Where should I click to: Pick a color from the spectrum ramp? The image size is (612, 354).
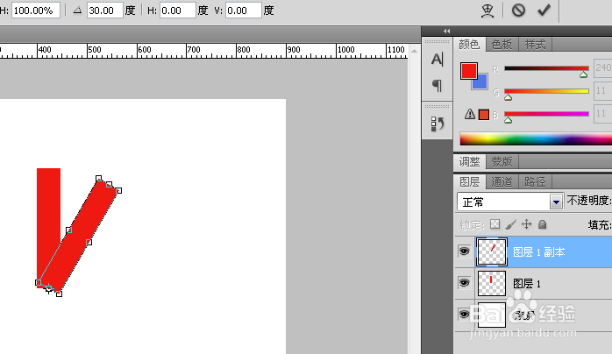point(536,138)
